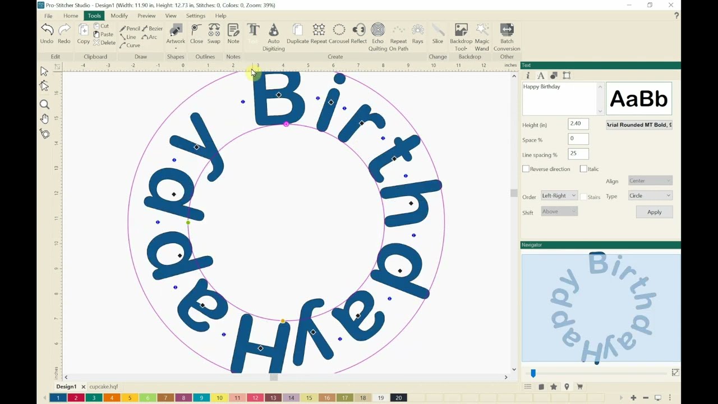Select the Bezier draw tool
The width and height of the screenshot is (718, 404).
coord(152,29)
